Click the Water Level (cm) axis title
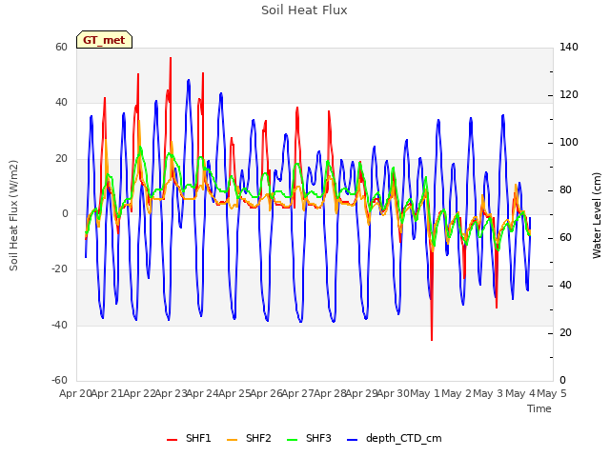The height and width of the screenshot is (457, 610). [x=597, y=215]
